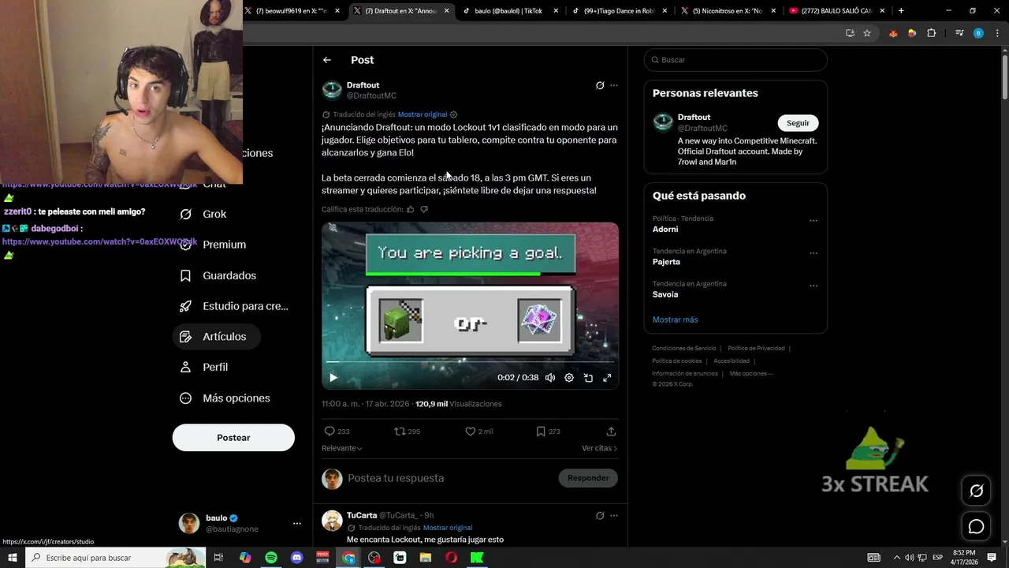The height and width of the screenshot is (568, 1009).
Task: Open Discord from the taskbar
Action: click(x=297, y=558)
